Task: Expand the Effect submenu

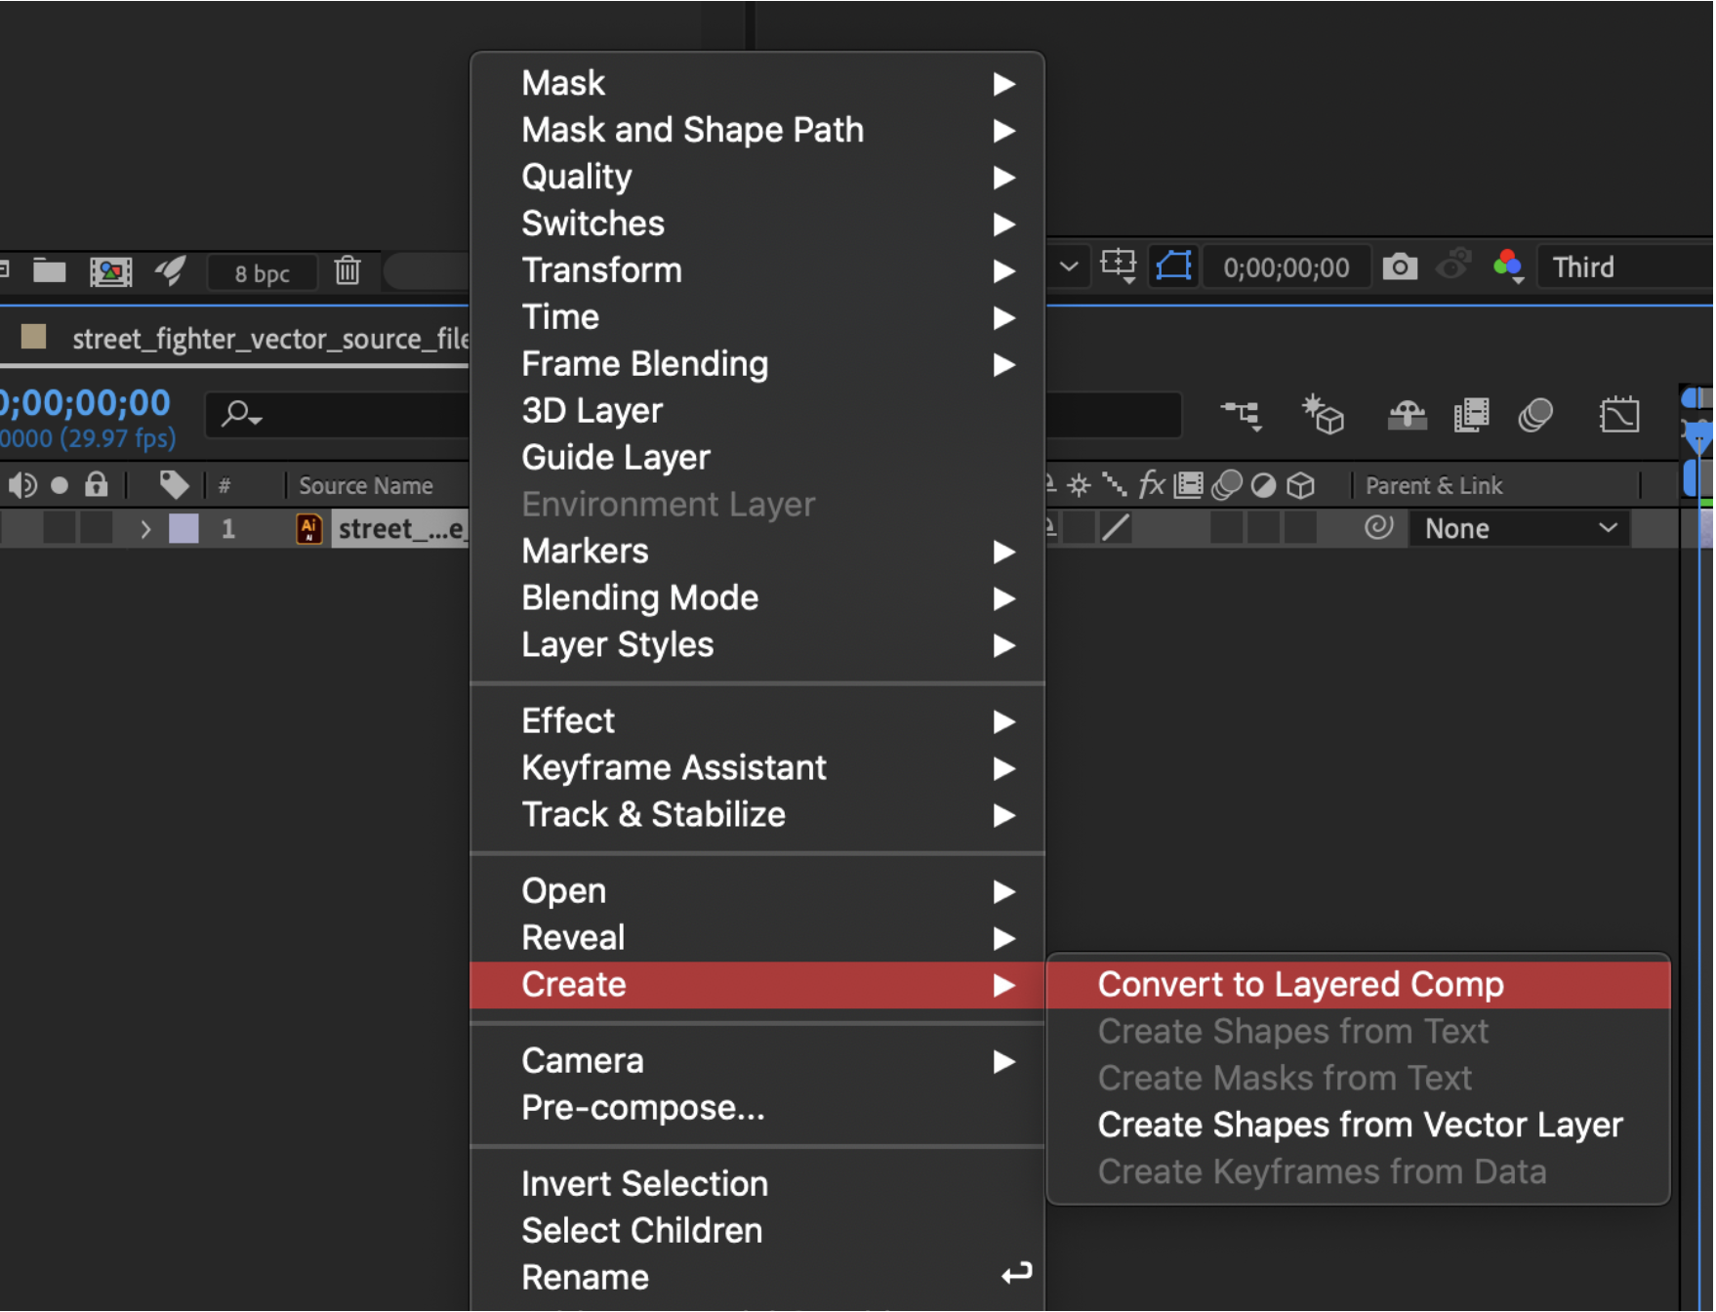Action: pos(757,721)
